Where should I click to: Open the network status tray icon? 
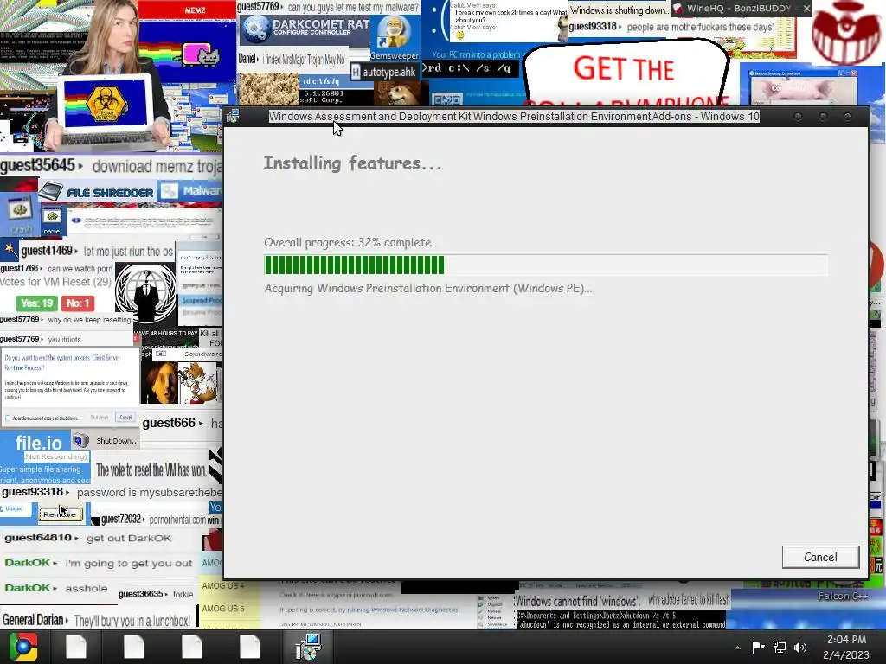780,647
